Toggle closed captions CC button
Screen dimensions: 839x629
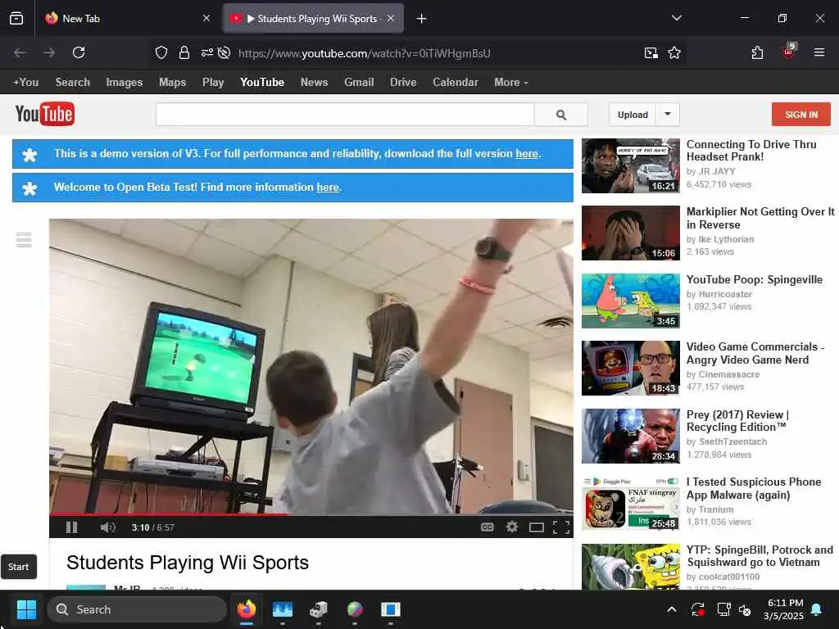pyautogui.click(x=487, y=527)
